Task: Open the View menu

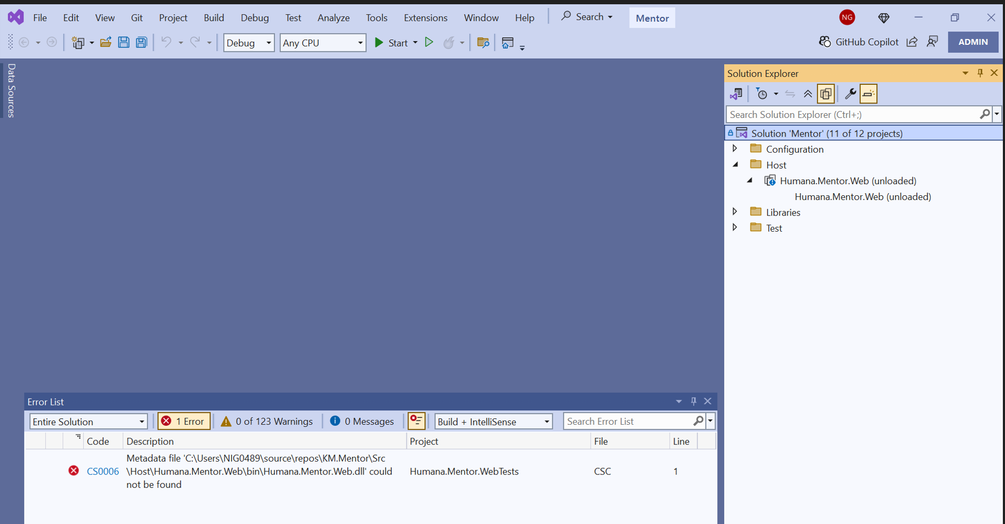Action: pyautogui.click(x=105, y=18)
